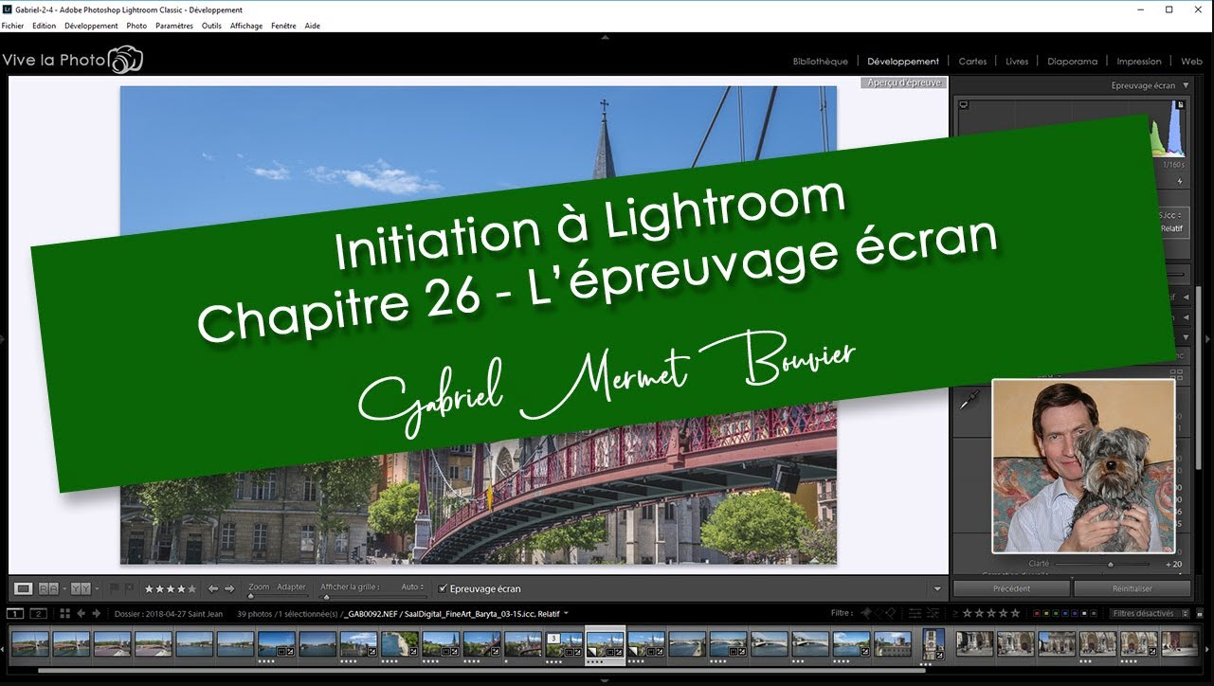Select the secondary display window icon
The height and width of the screenshot is (686, 1214).
[38, 613]
